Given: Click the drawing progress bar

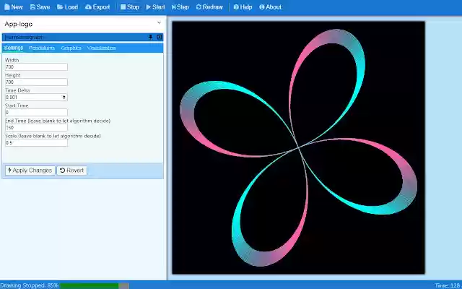Looking at the screenshot, I should point(94,285).
